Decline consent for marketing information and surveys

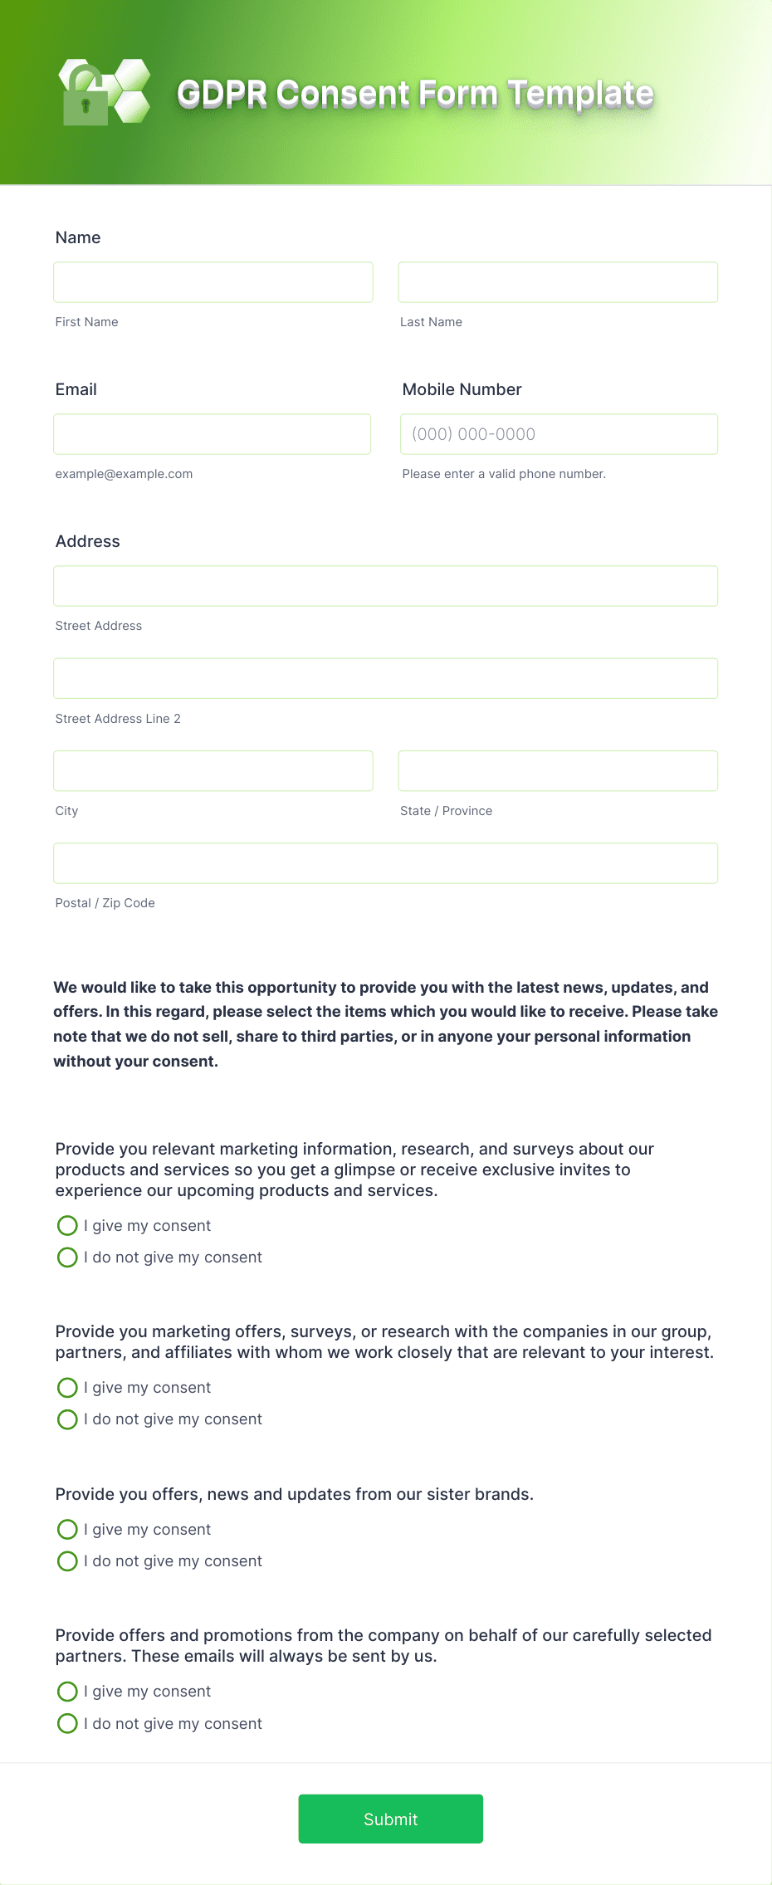click(x=67, y=1257)
